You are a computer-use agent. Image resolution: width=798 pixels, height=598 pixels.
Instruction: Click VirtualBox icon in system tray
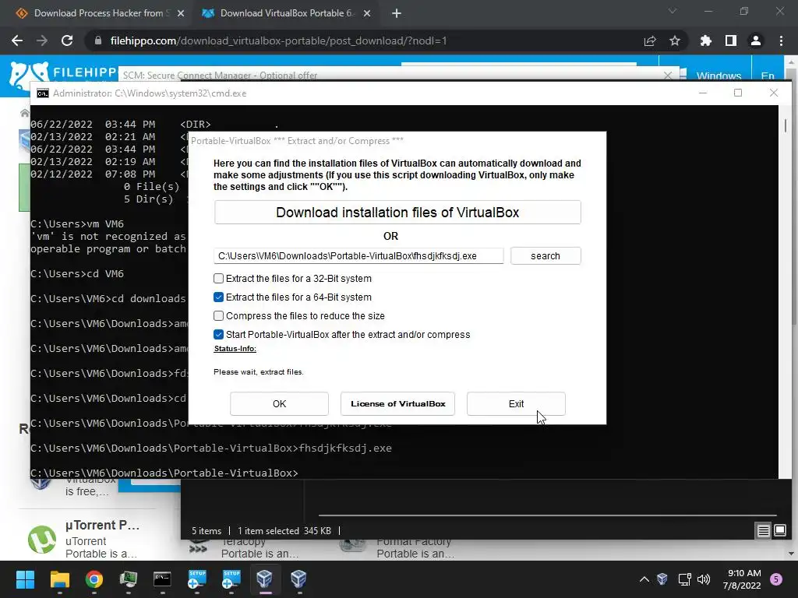click(662, 579)
